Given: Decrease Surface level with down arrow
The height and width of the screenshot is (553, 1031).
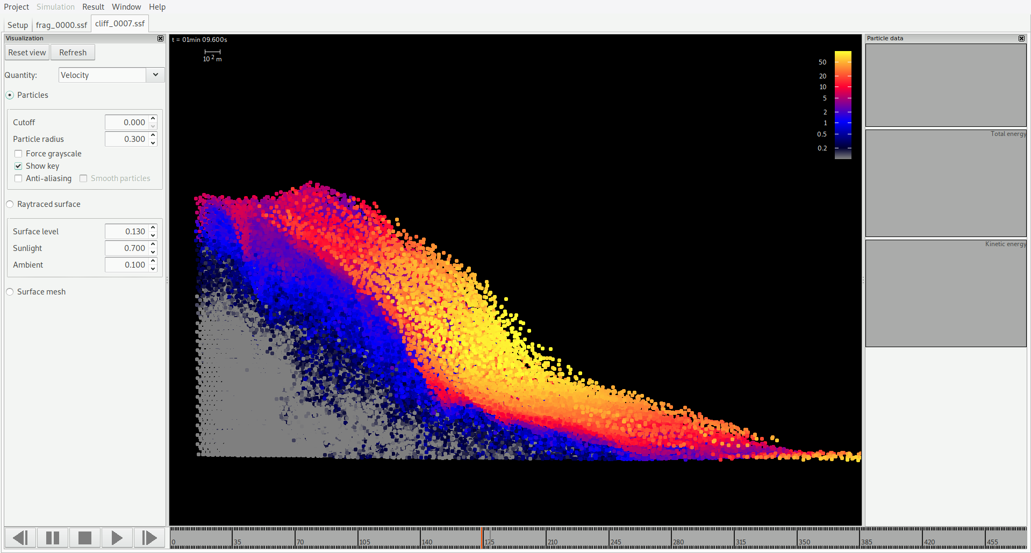Looking at the screenshot, I should pyautogui.click(x=153, y=235).
